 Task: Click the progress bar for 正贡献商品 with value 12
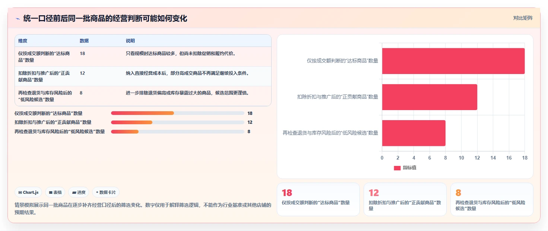click(178, 122)
